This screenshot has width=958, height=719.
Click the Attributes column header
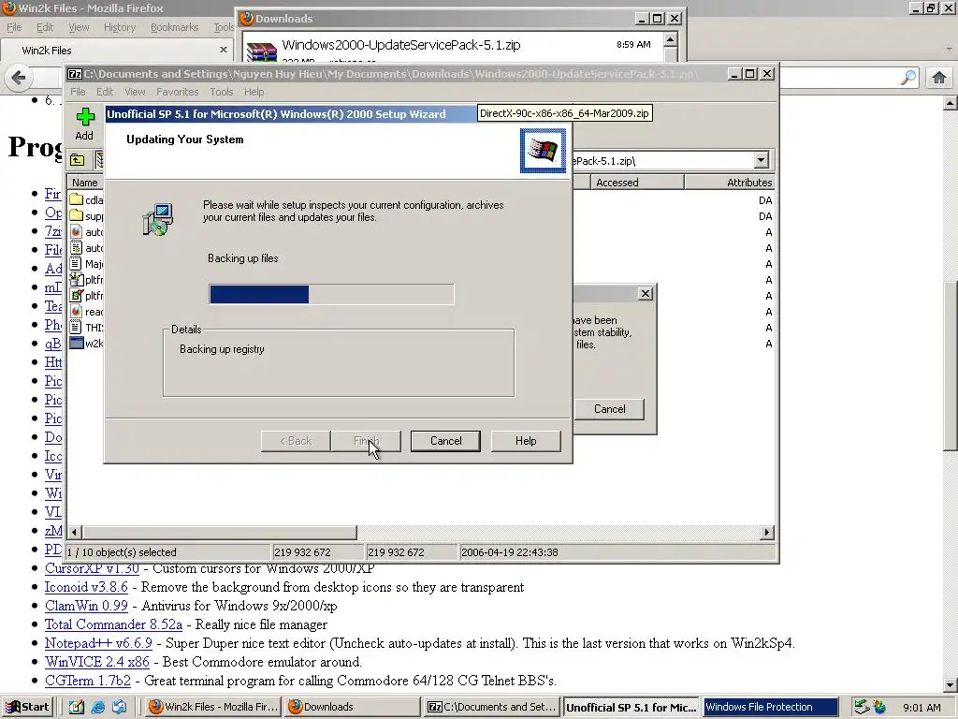pyautogui.click(x=730, y=183)
